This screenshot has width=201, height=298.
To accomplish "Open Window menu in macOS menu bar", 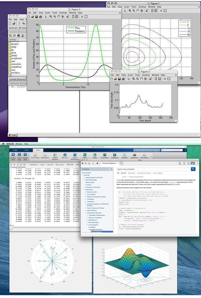I will [19, 144].
